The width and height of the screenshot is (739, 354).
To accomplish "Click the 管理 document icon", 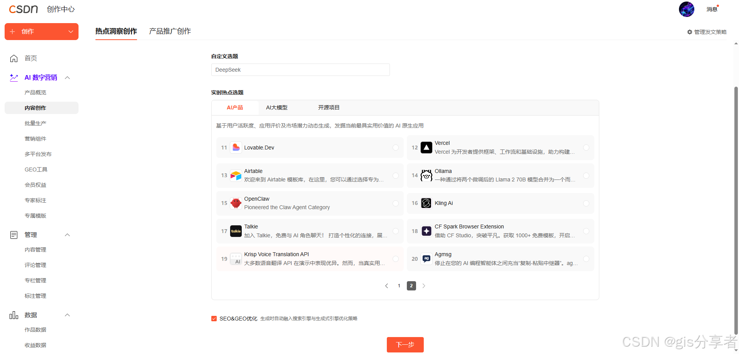I will [14, 235].
